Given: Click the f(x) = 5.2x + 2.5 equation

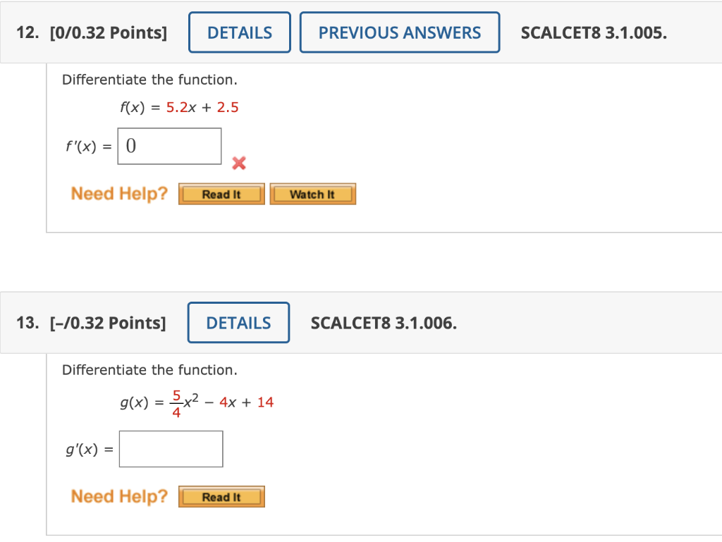Looking at the screenshot, I should click(178, 108).
